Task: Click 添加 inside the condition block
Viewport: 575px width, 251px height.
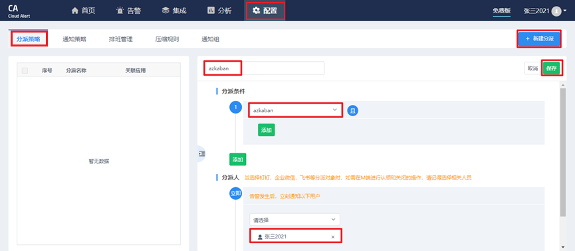Action: pos(267,130)
